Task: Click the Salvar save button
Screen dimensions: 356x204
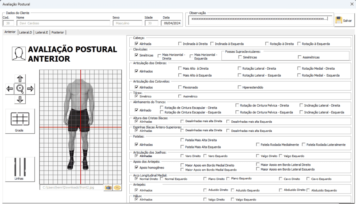Action: (x=344, y=20)
